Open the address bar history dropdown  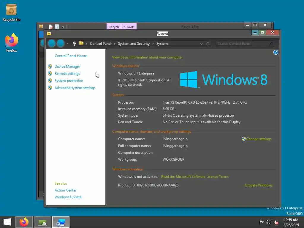[x=202, y=44]
